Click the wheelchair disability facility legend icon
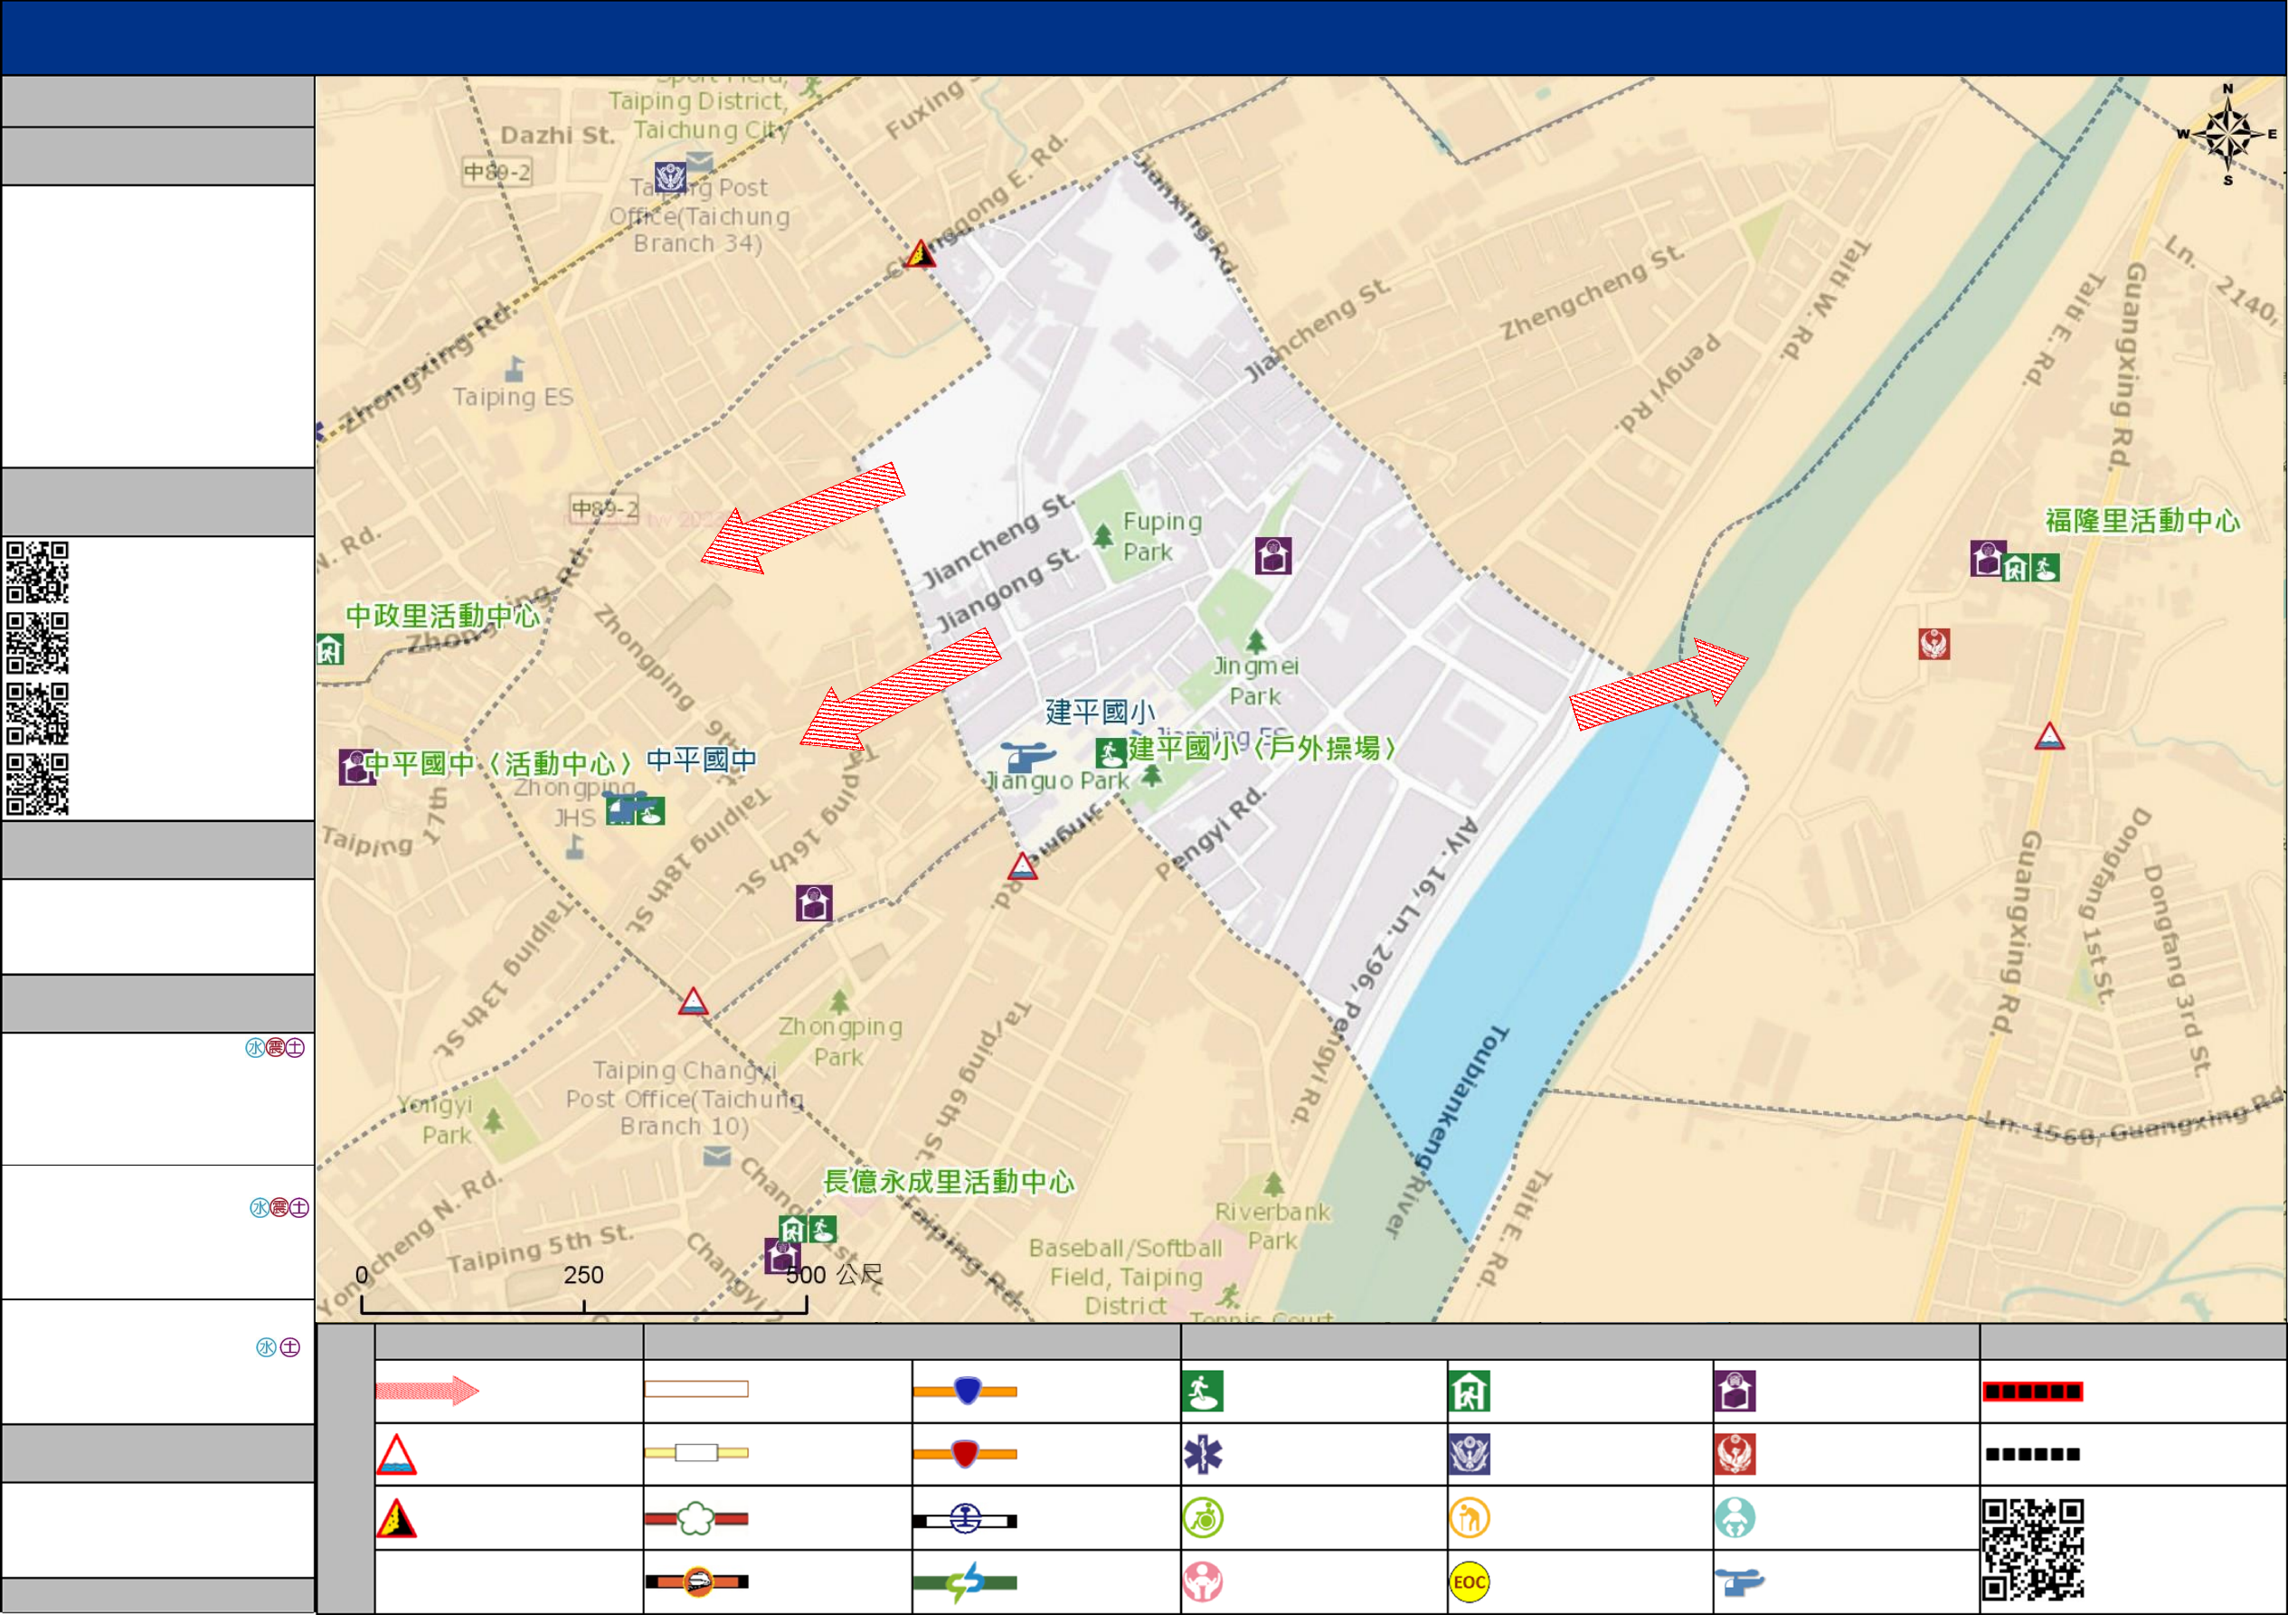 pyautogui.click(x=1203, y=1518)
